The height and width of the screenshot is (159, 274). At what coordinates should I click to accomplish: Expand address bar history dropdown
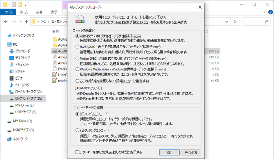(227, 21)
